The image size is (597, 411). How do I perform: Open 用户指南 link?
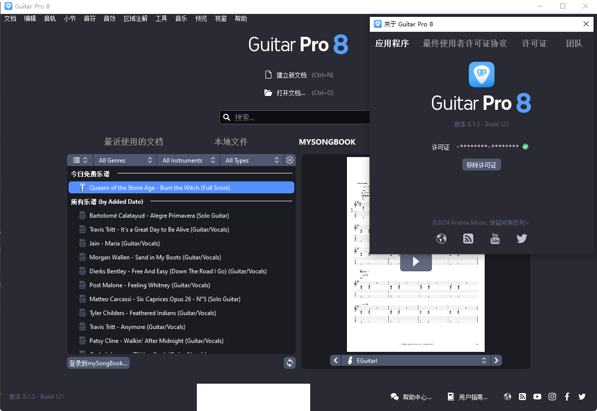(x=474, y=397)
